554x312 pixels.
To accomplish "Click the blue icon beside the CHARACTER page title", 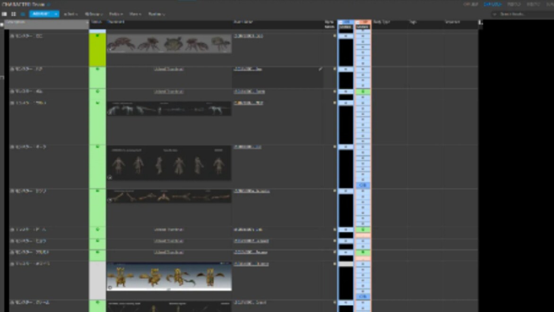I will pos(48,5).
